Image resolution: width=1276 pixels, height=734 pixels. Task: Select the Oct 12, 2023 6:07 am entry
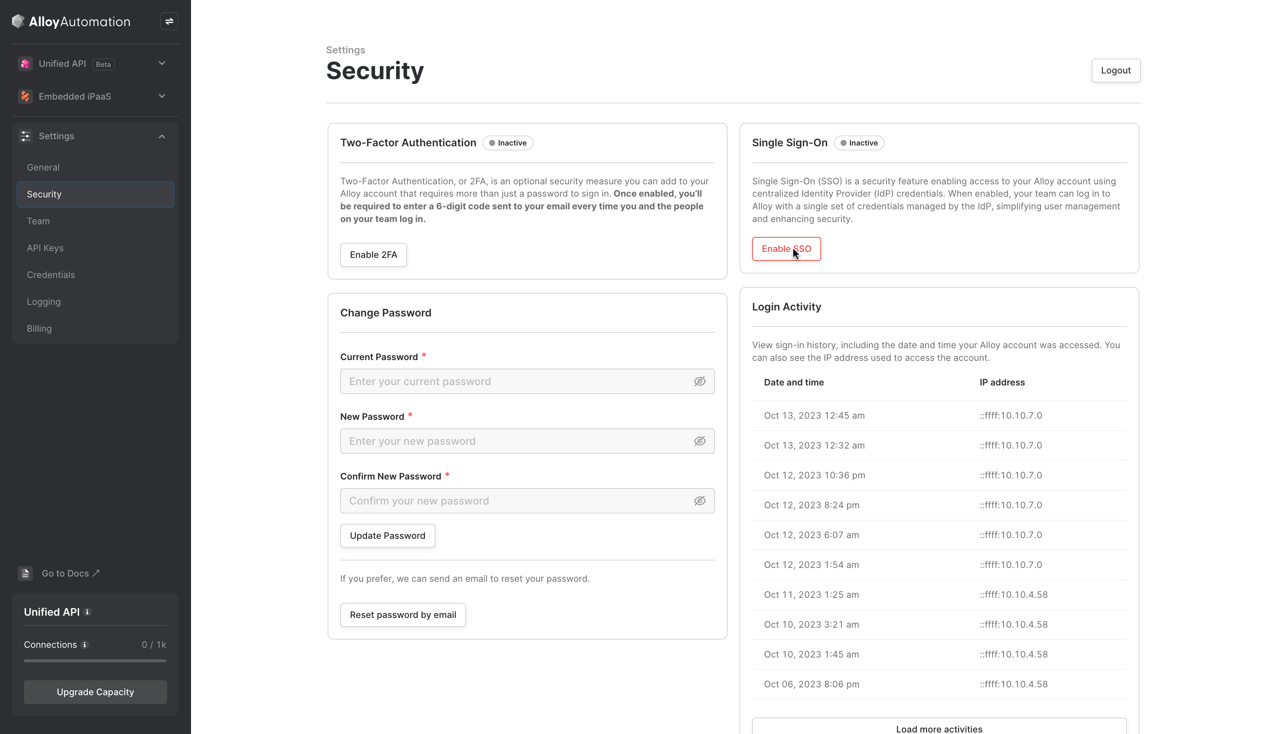tap(939, 535)
